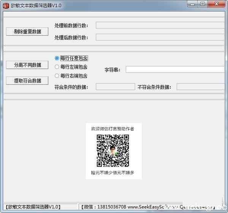Click the app icon in the title bar
The height and width of the screenshot is (213, 228).
[x=6, y=5]
